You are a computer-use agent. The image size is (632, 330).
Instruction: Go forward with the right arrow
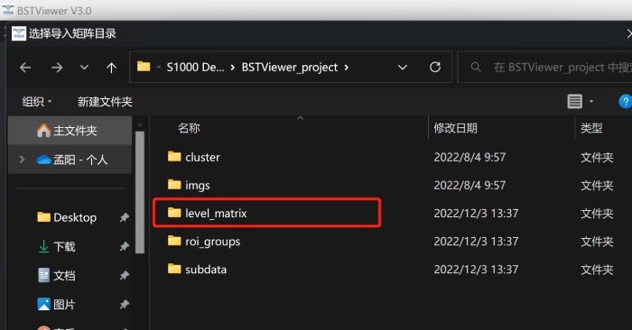pyautogui.click(x=57, y=68)
